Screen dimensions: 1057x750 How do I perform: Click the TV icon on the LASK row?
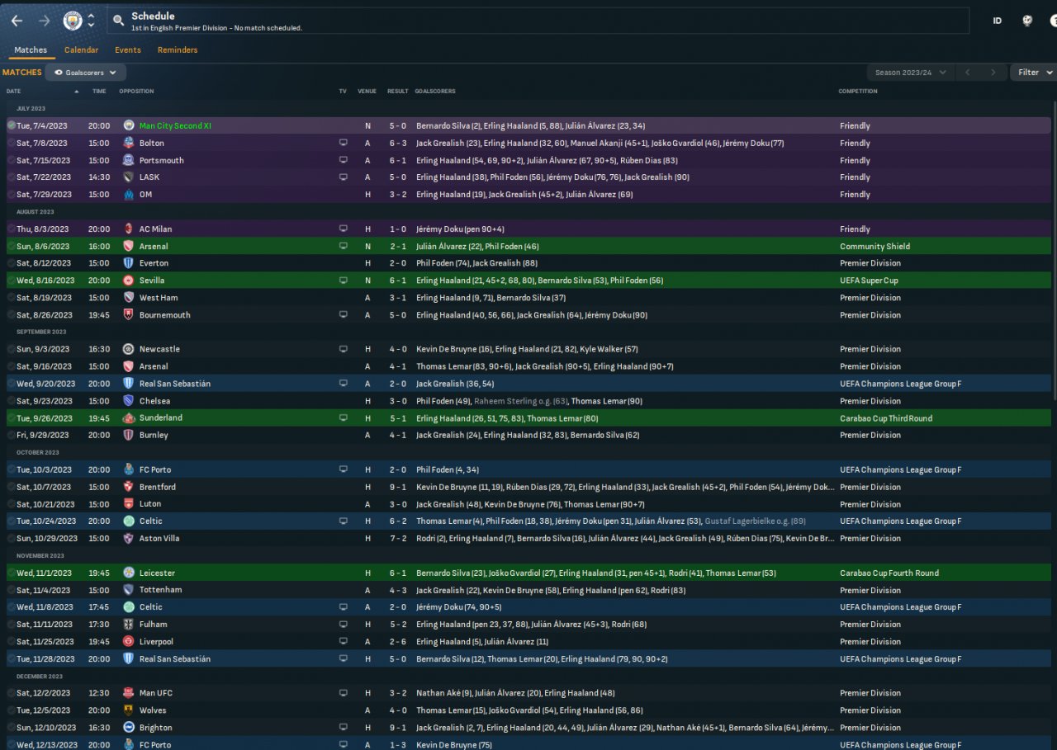click(343, 177)
